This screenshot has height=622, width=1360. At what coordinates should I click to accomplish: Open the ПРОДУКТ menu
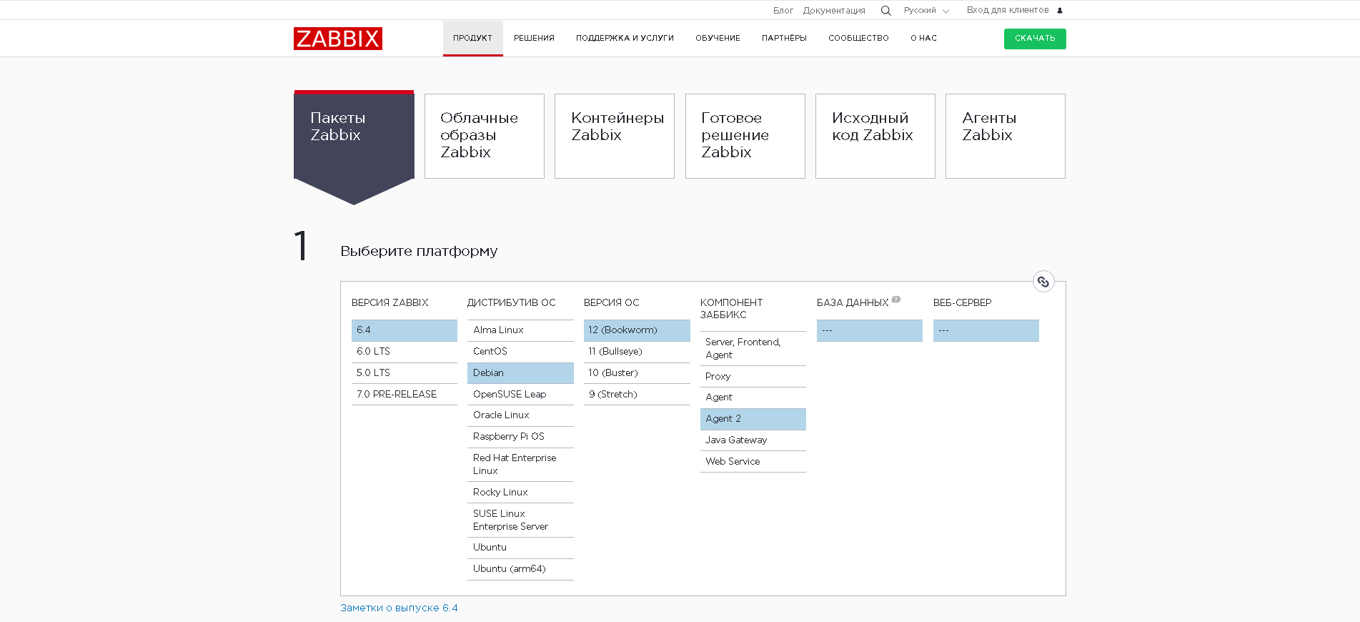click(x=472, y=38)
